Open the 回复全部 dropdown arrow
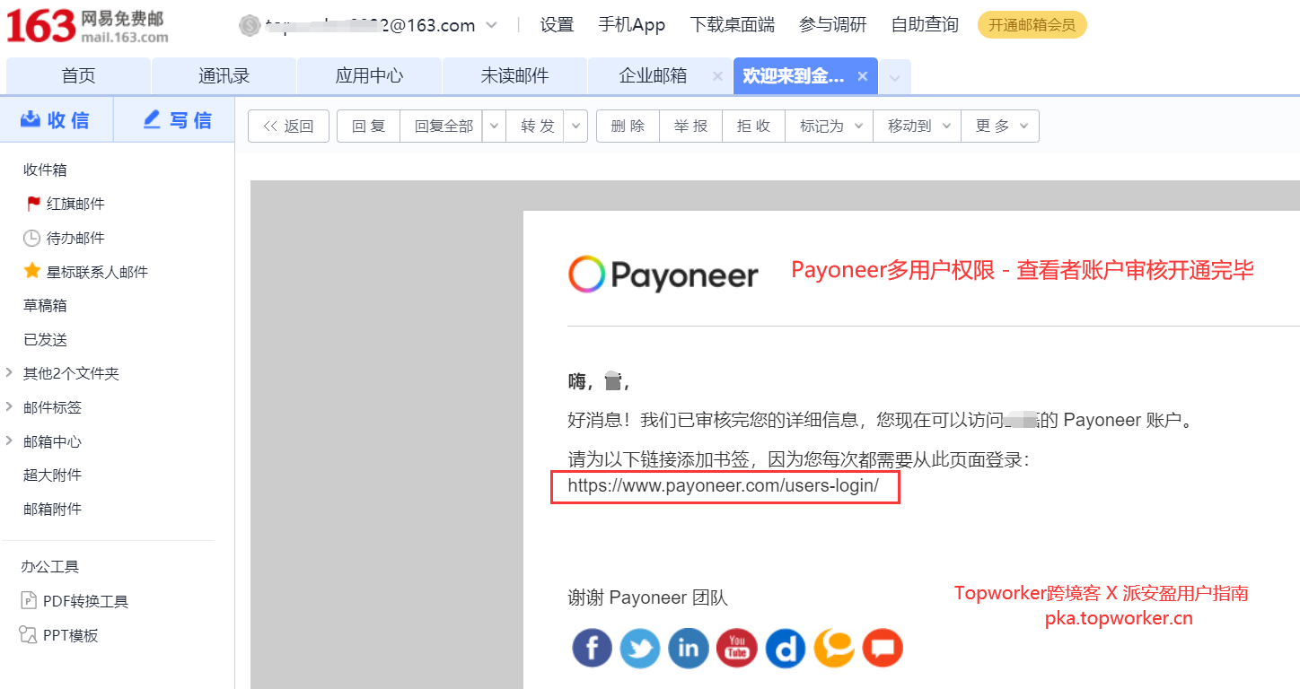The height and width of the screenshot is (689, 1300). [x=494, y=126]
